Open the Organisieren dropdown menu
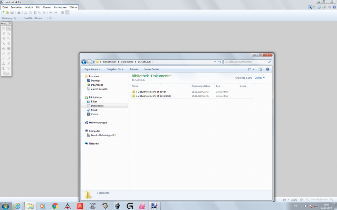Image resolution: width=337 pixels, height=210 pixels. tap(92, 69)
